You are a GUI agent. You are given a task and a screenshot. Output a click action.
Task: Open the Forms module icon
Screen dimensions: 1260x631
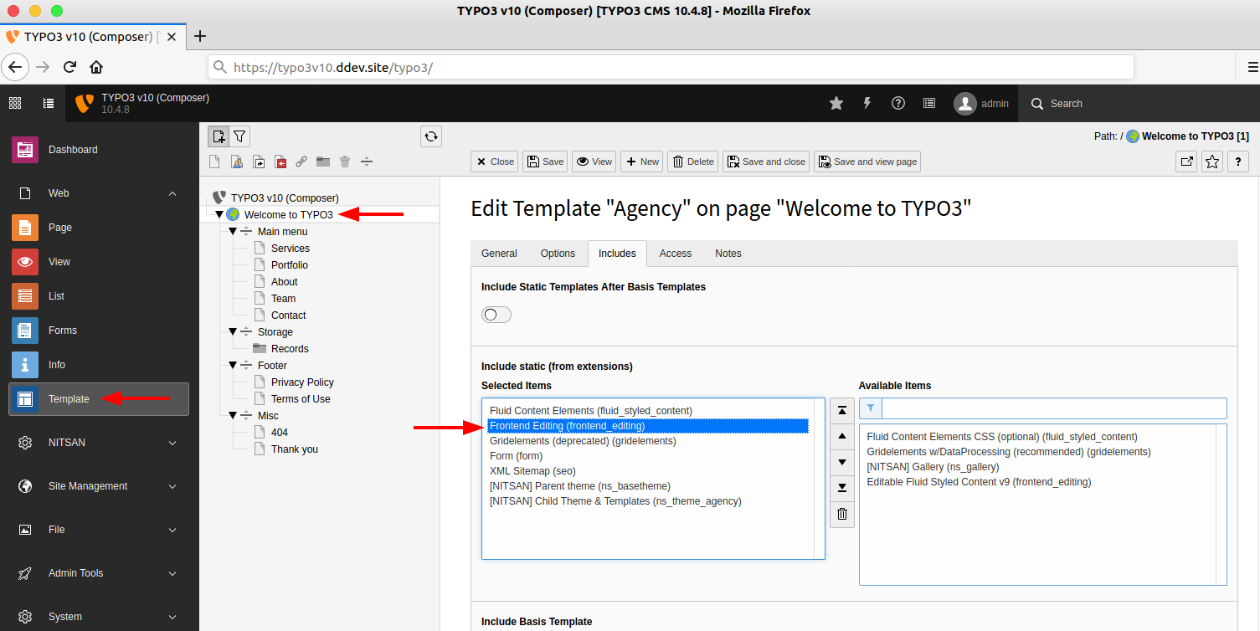[25, 331]
